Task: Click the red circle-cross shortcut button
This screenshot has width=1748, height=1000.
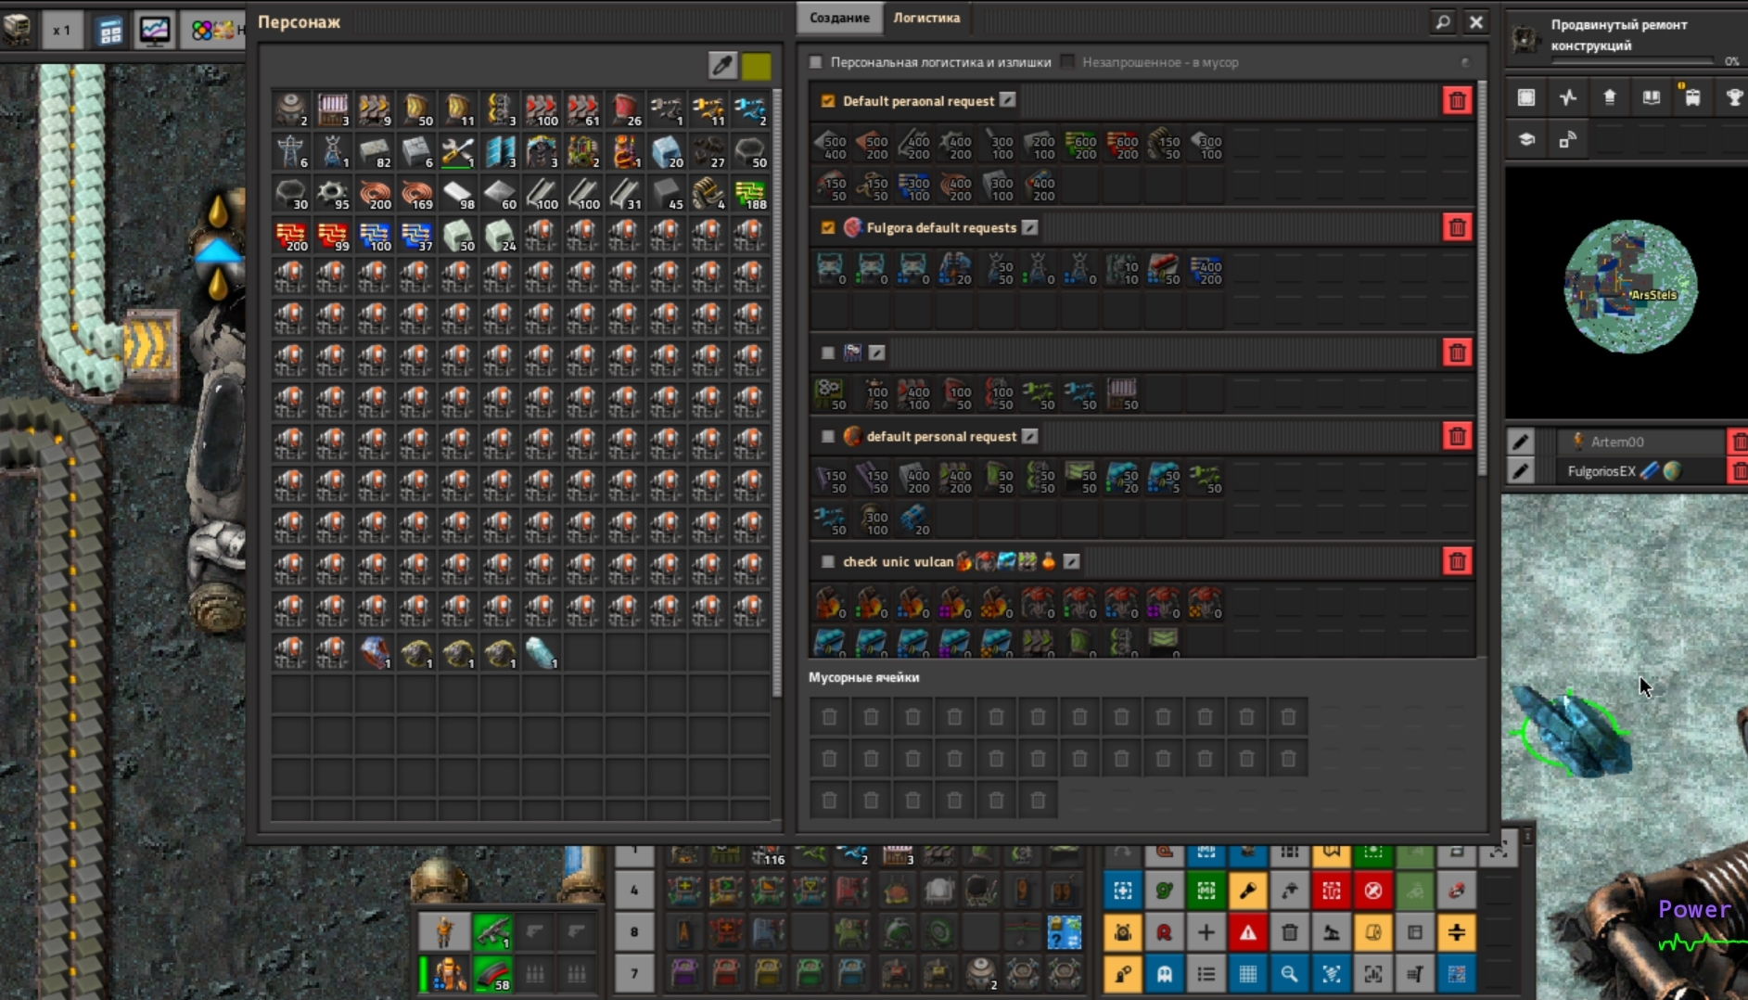Action: click(x=1373, y=891)
